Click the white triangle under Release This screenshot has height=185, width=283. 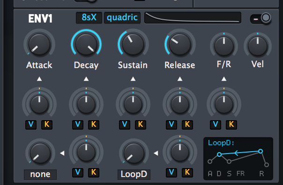pyautogui.click(x=180, y=79)
